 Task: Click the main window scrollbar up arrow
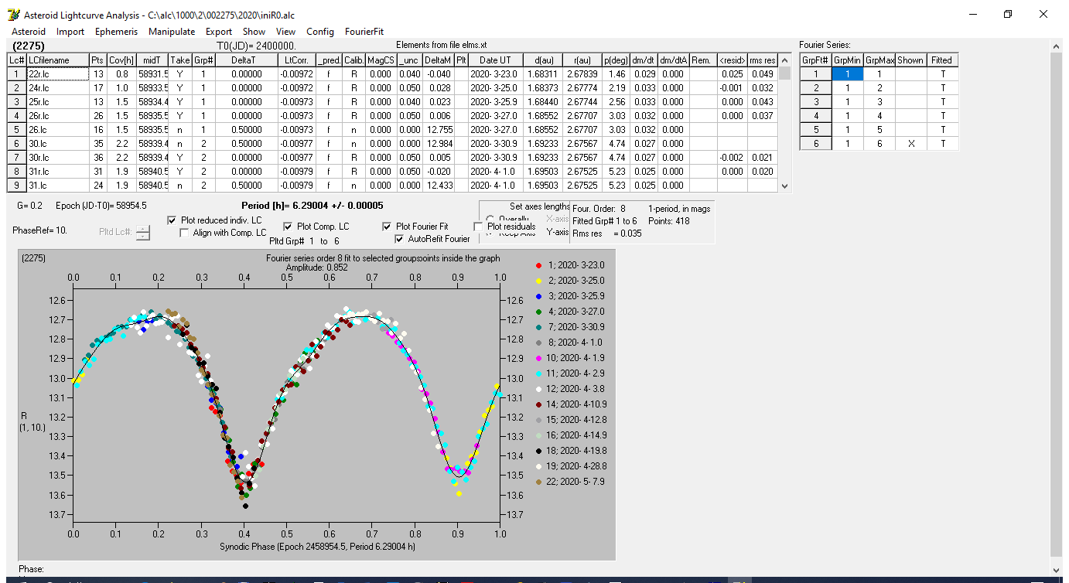[1057, 46]
